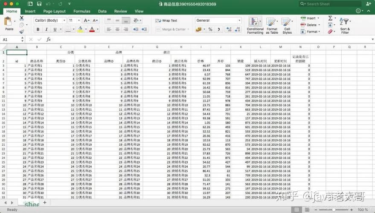375x213 pixels.
Task: Click the AutoSum sigma icon
Action: 330,18
